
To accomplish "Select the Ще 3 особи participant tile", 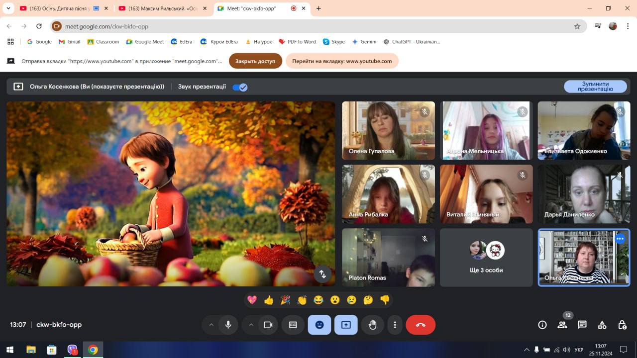I will tap(486, 258).
